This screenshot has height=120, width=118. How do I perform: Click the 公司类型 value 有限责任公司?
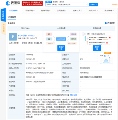39,73
